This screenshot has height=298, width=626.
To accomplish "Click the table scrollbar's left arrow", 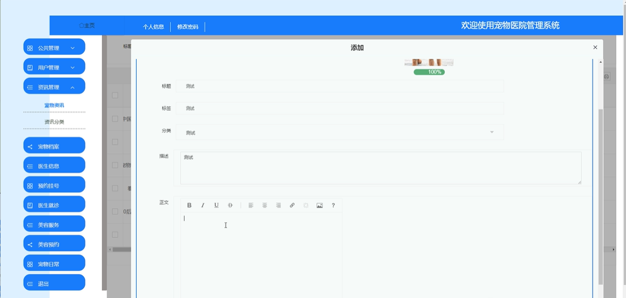I will (111, 249).
